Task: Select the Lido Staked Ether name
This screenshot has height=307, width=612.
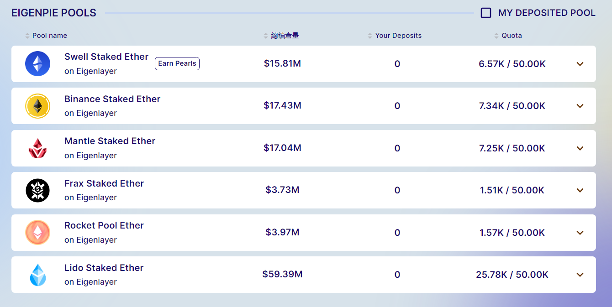Action: (104, 268)
